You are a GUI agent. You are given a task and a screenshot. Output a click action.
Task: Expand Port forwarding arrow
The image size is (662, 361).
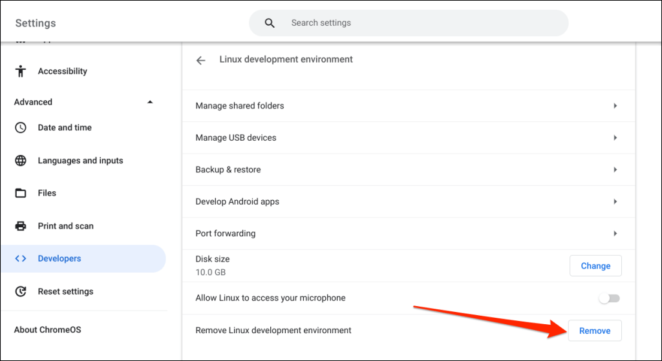[615, 233]
